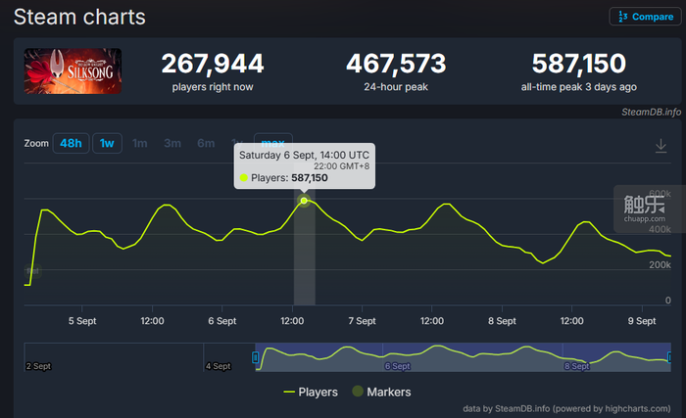Image resolution: width=686 pixels, height=418 pixels.
Task: Click the Silksong game thumbnail
Action: 73,71
